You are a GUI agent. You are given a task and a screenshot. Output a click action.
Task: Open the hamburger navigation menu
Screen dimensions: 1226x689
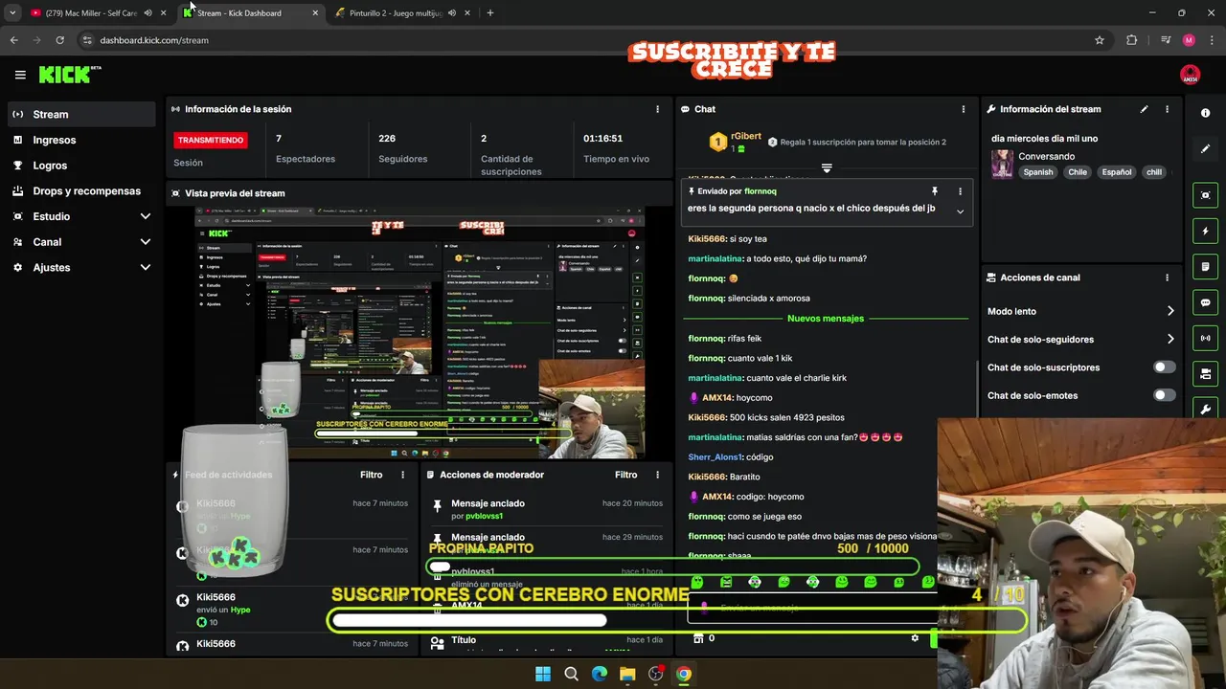(20, 75)
